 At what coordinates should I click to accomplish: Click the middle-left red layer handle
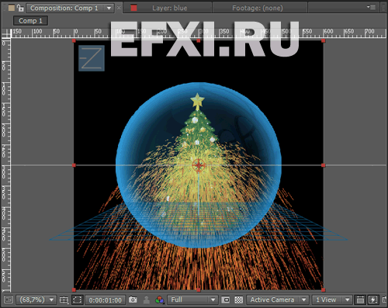[x=74, y=165]
